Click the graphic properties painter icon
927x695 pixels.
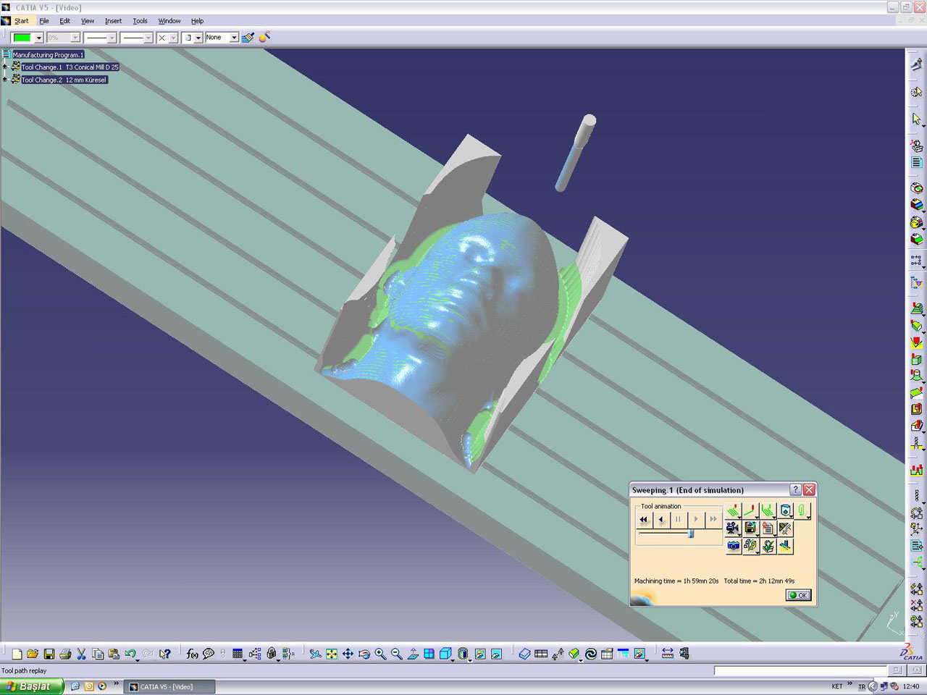(248, 38)
